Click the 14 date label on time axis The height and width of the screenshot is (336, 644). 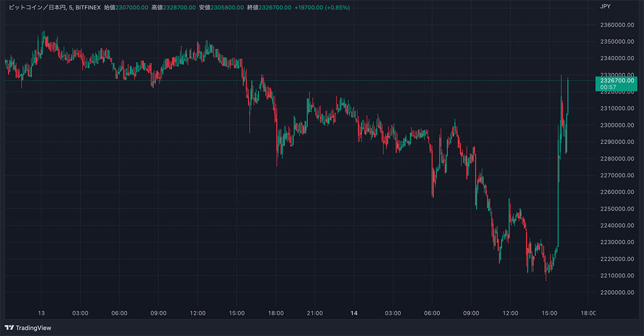pyautogui.click(x=354, y=313)
